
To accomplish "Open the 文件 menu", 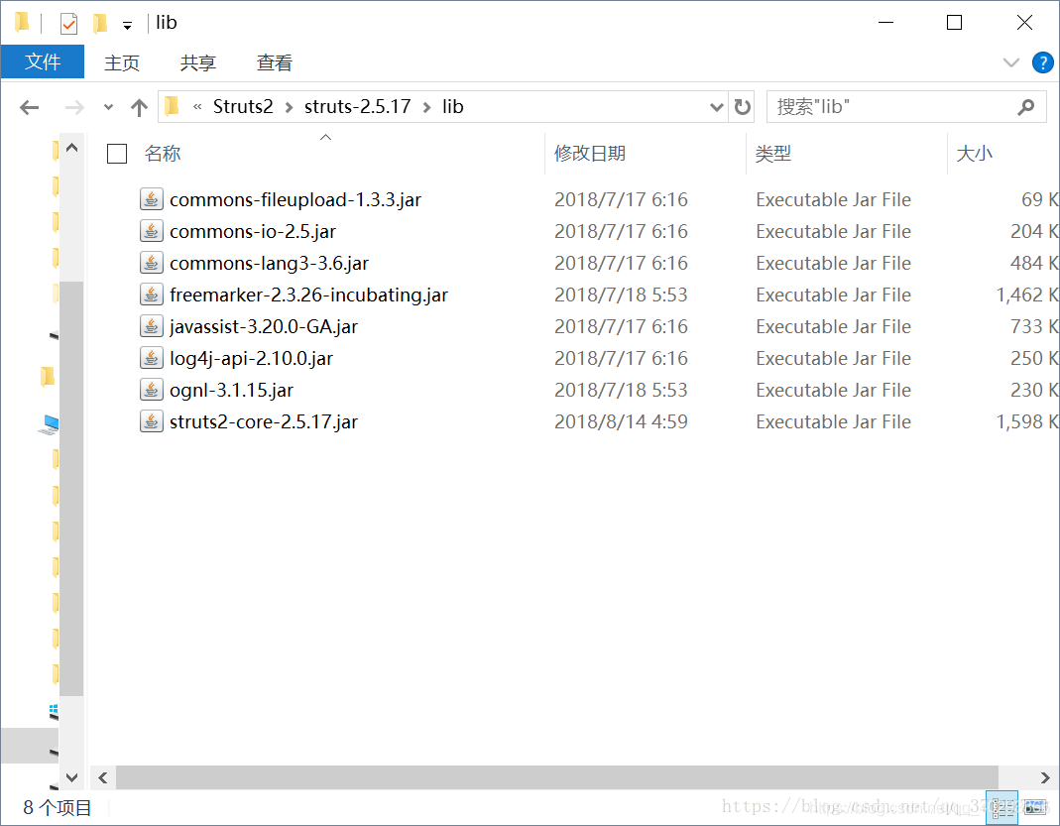I will [x=43, y=62].
